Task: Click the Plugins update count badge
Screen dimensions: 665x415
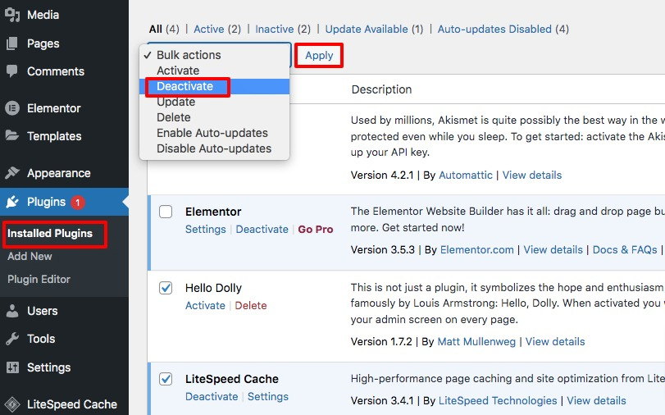Action: pos(78,203)
